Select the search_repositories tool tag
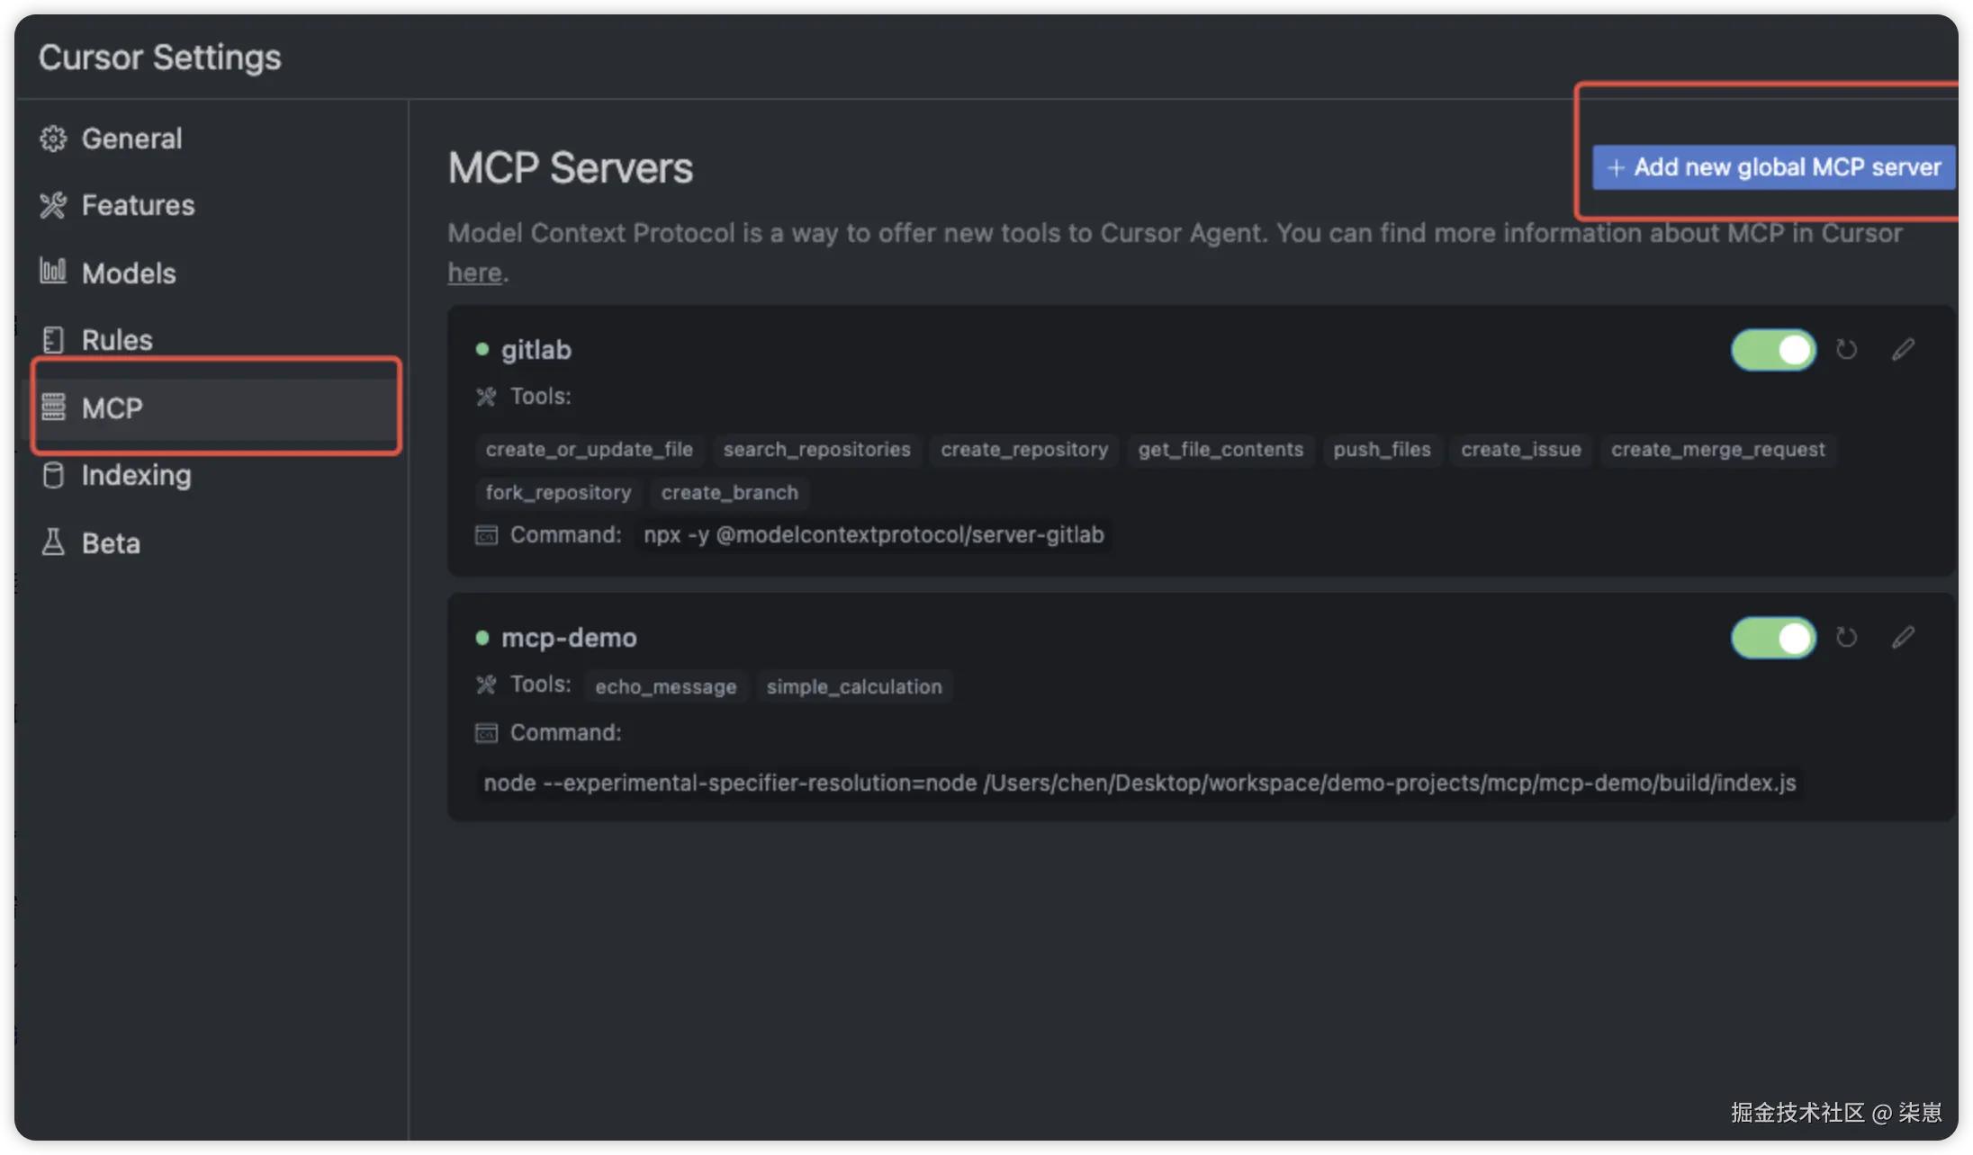 click(x=816, y=449)
